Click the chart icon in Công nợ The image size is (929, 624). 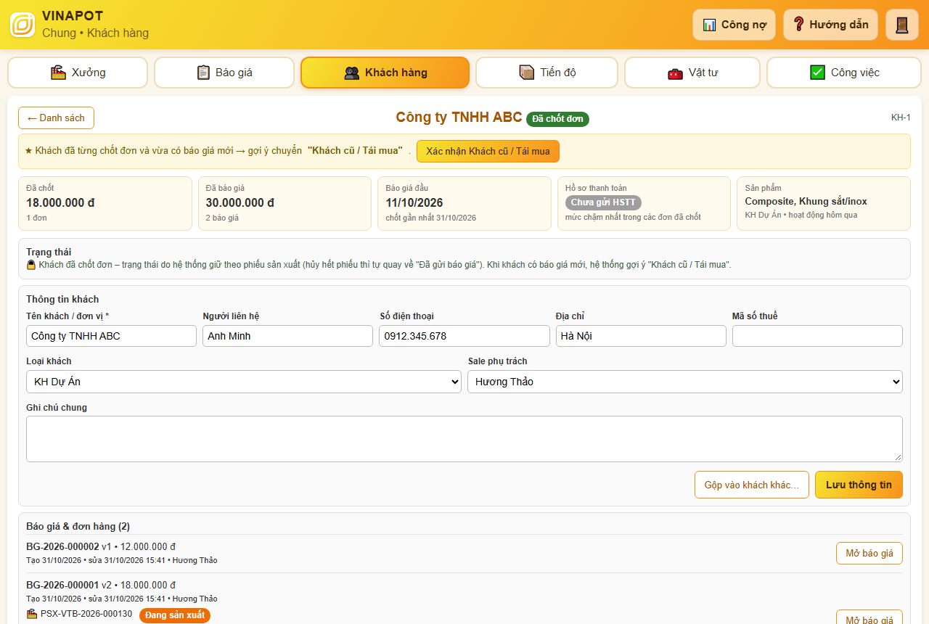[709, 25]
